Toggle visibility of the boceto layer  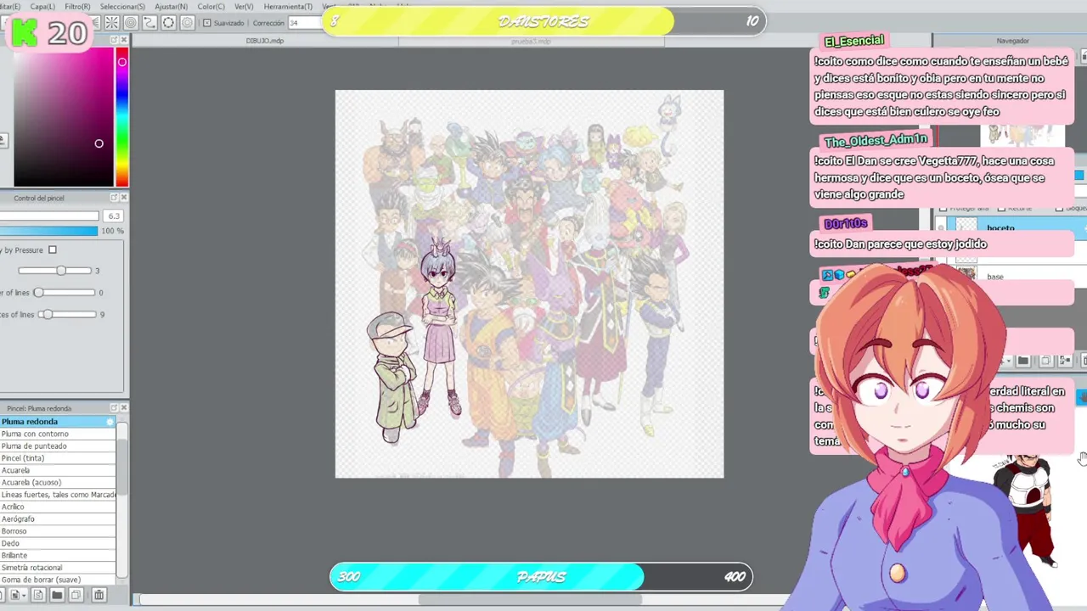coord(941,227)
